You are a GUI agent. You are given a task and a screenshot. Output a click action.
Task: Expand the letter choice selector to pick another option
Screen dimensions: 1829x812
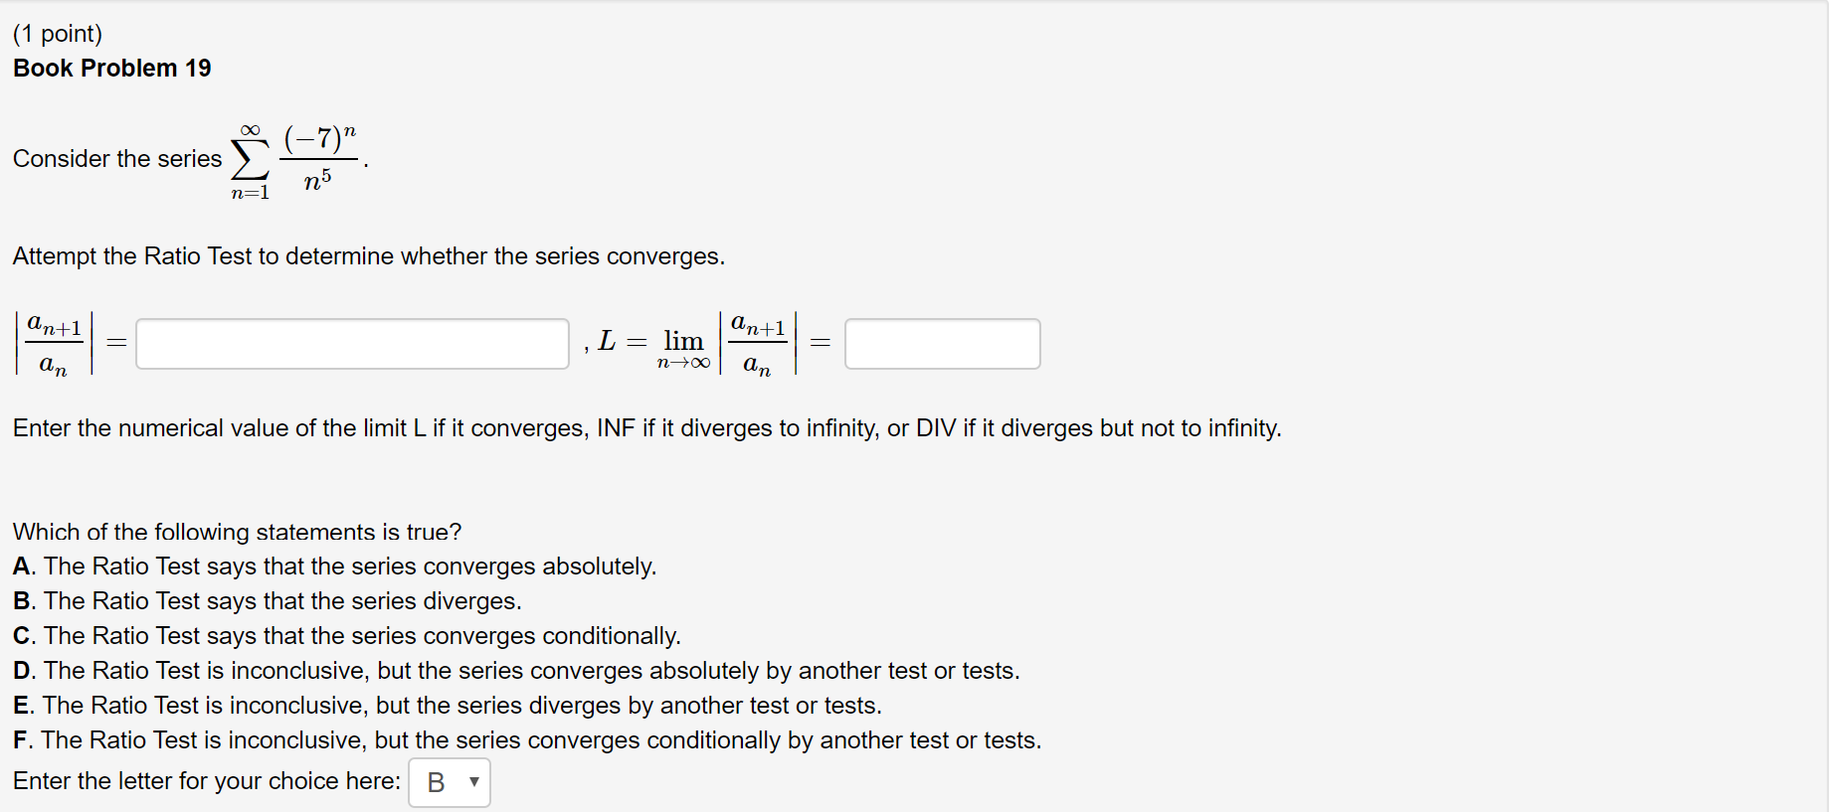pos(449,782)
